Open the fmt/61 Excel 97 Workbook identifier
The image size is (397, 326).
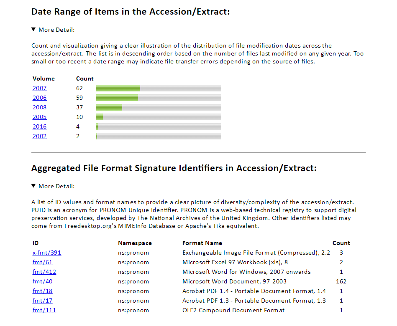[42, 262]
